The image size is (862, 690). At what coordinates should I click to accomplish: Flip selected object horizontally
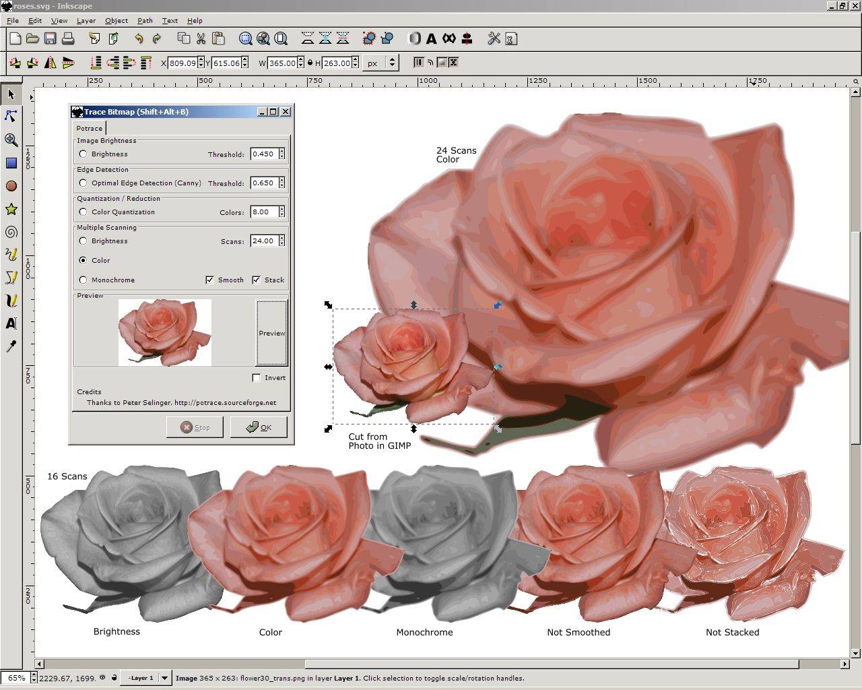pos(51,63)
